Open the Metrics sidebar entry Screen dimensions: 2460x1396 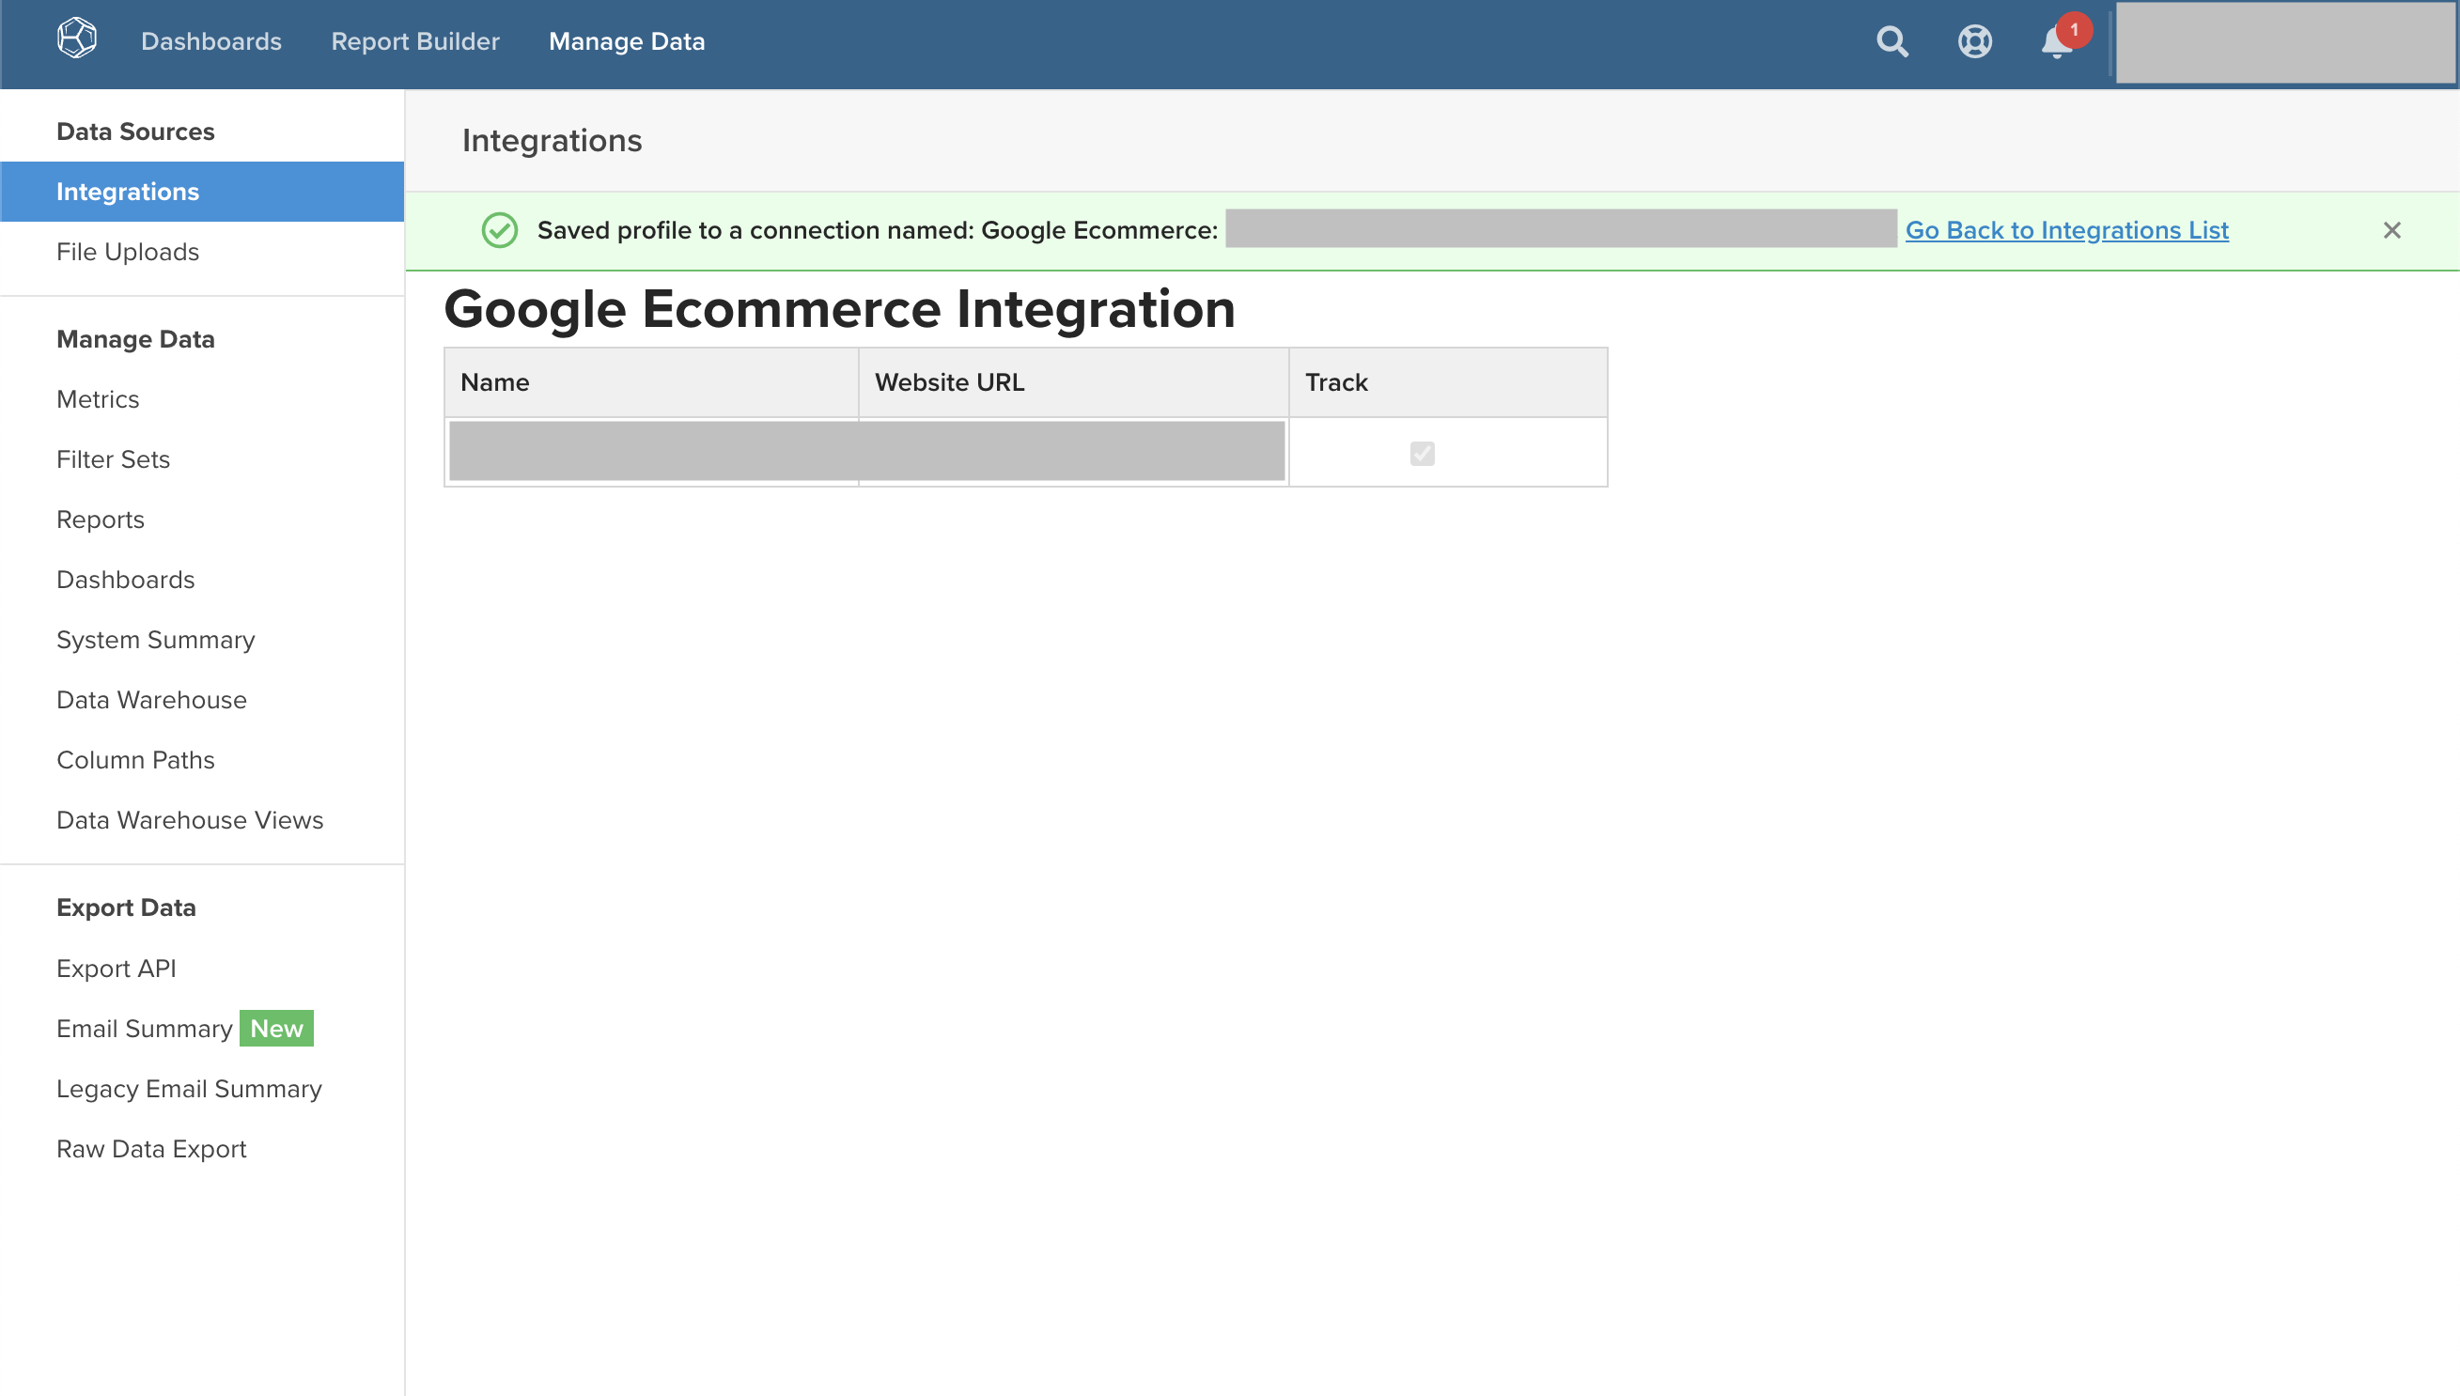tap(97, 399)
